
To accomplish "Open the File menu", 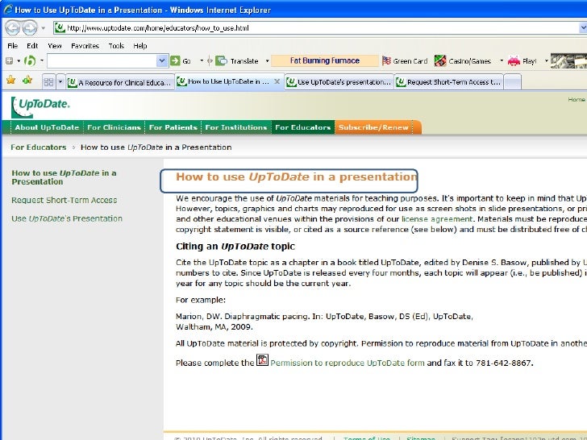I will pyautogui.click(x=12, y=46).
